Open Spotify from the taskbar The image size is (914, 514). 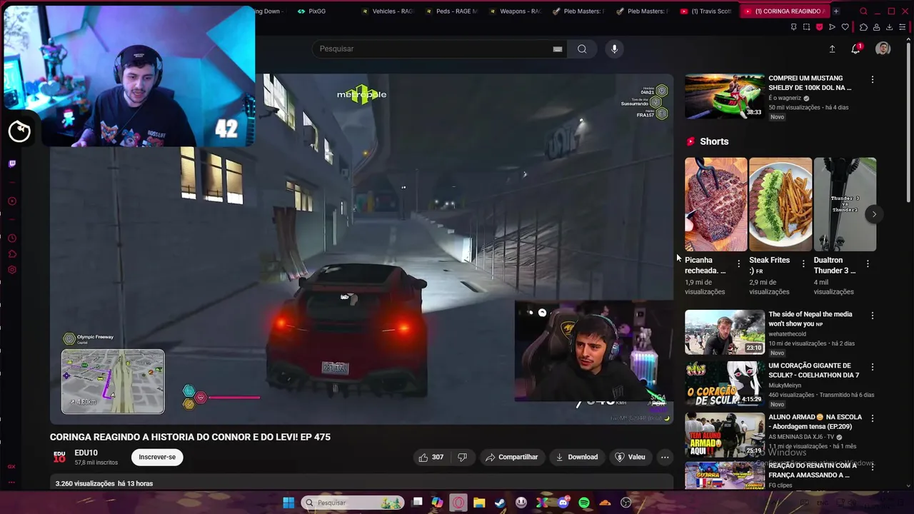[x=584, y=503]
